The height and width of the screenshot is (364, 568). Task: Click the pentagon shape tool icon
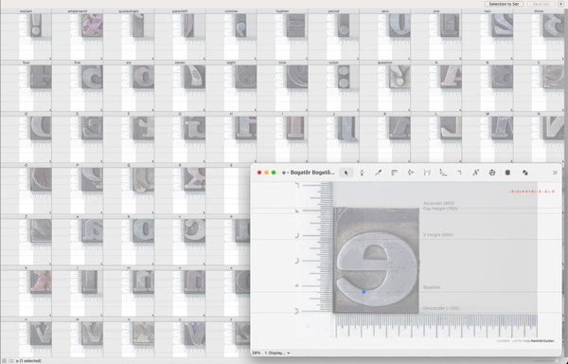pos(492,173)
